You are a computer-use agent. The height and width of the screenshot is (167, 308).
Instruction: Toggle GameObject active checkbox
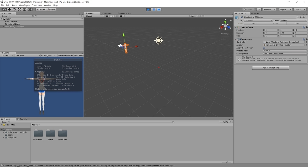pyautogui.click(x=242, y=17)
